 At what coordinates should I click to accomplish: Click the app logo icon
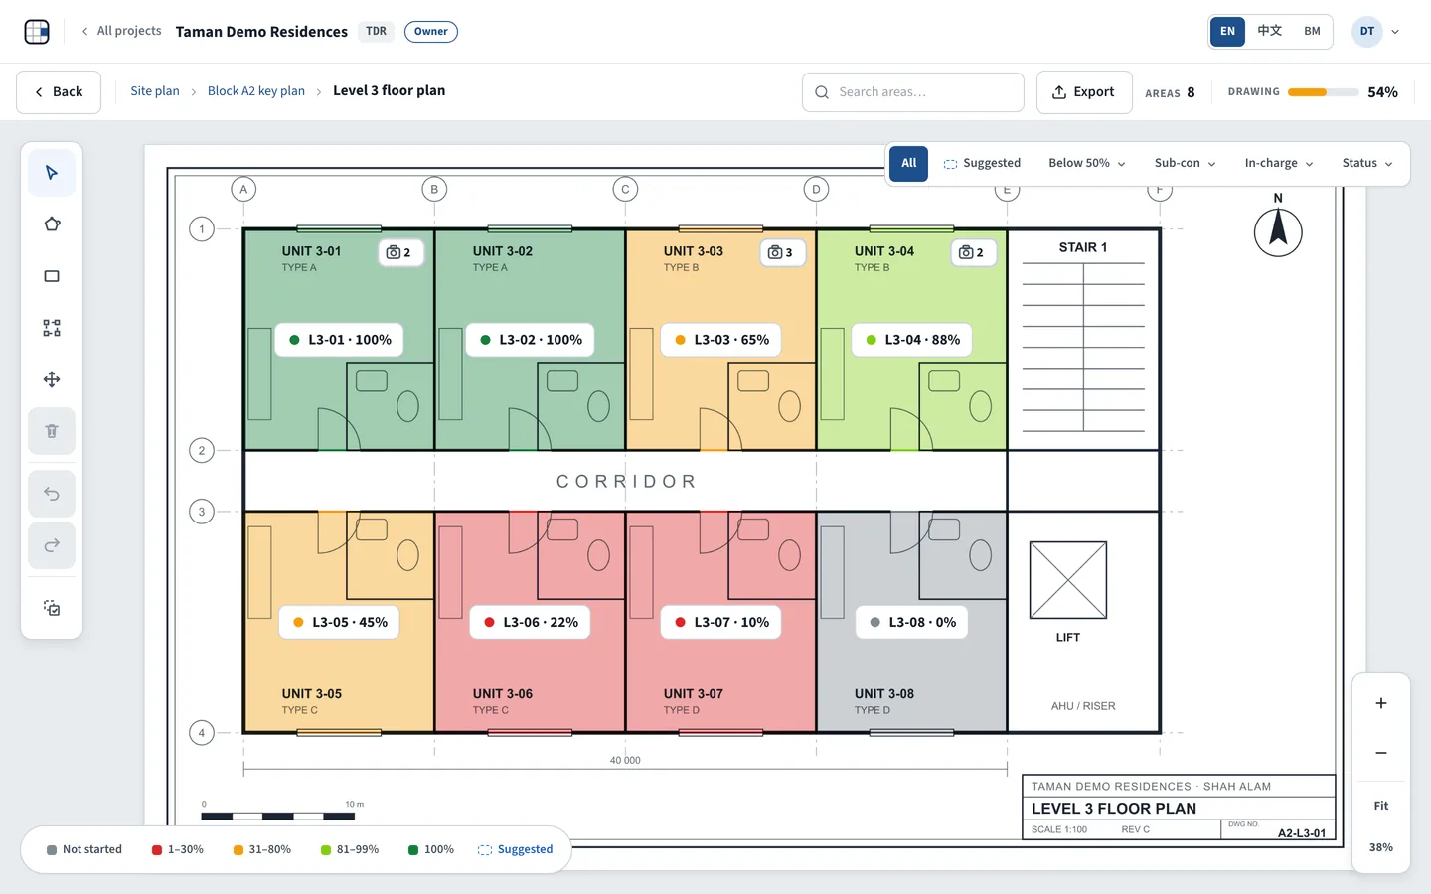(37, 32)
